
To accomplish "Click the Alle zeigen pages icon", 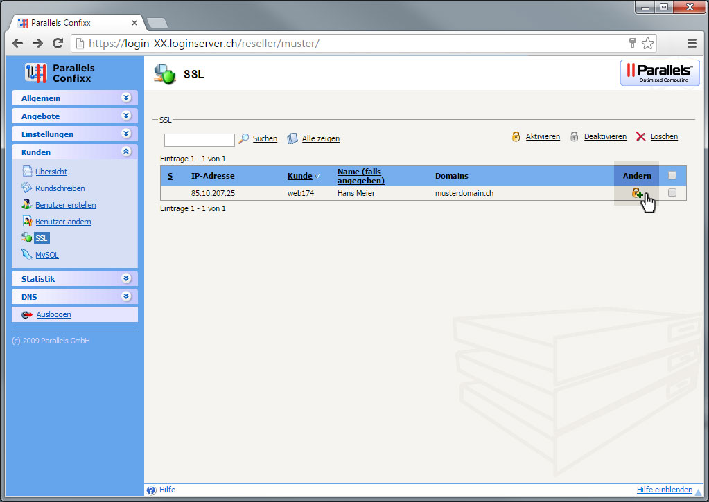I will (292, 138).
